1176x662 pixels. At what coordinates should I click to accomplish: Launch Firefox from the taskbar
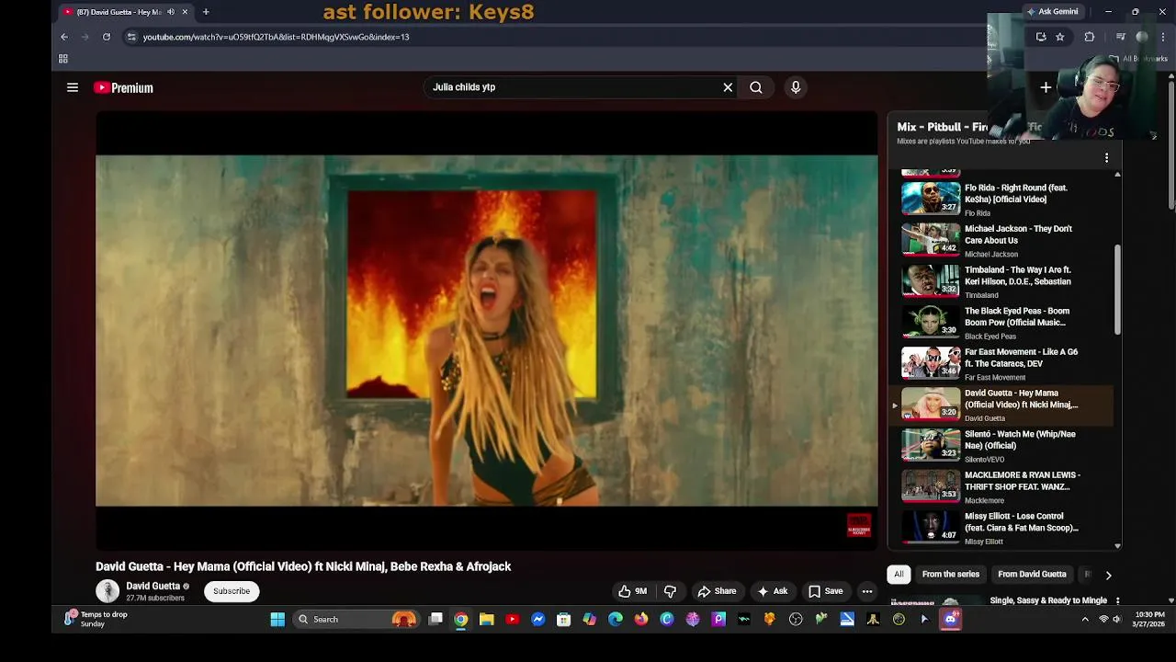click(x=641, y=620)
